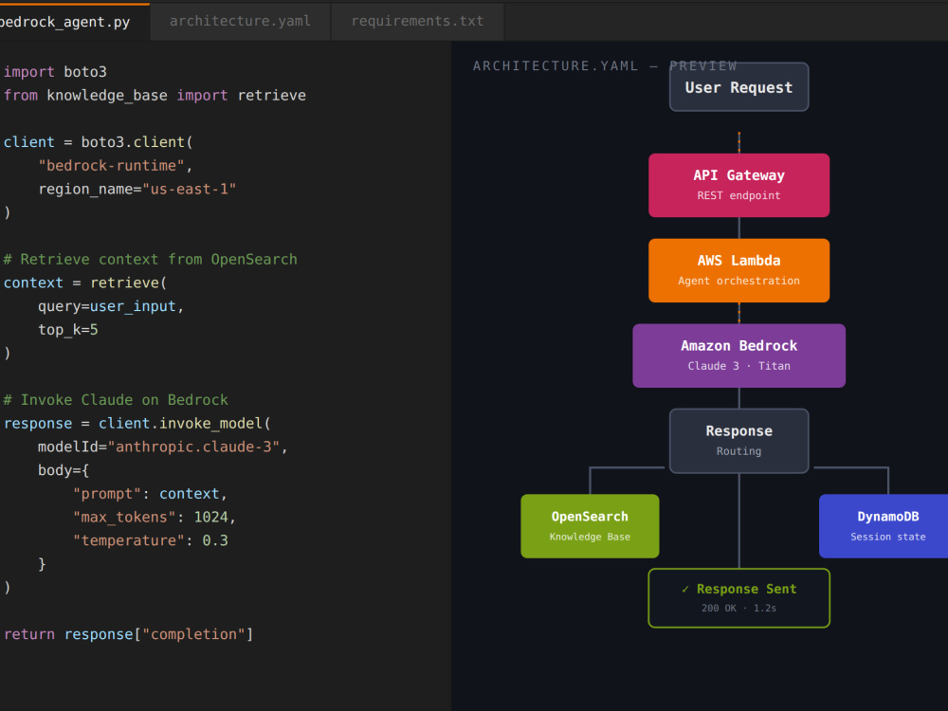The image size is (948, 711).
Task: Click the 'Retrieve context from OpenSearch' comment
Action: pyautogui.click(x=151, y=260)
